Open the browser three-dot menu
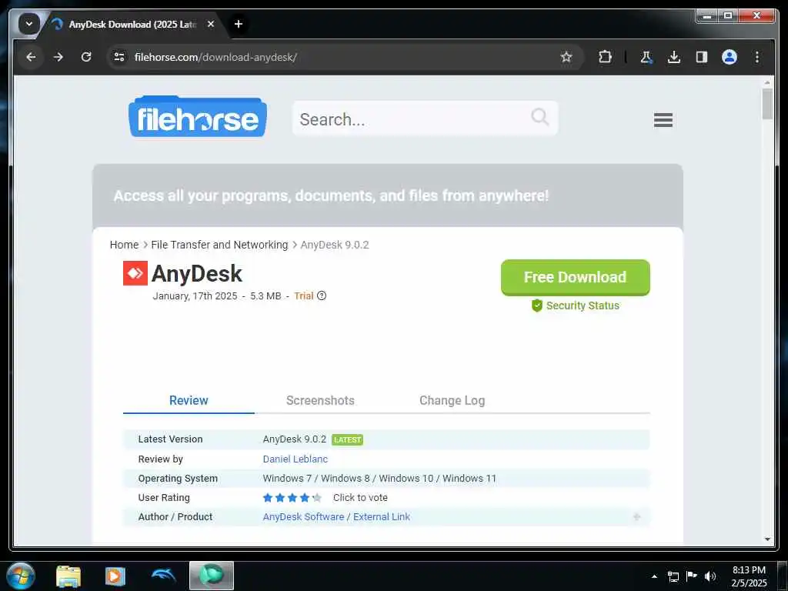 [x=757, y=57]
